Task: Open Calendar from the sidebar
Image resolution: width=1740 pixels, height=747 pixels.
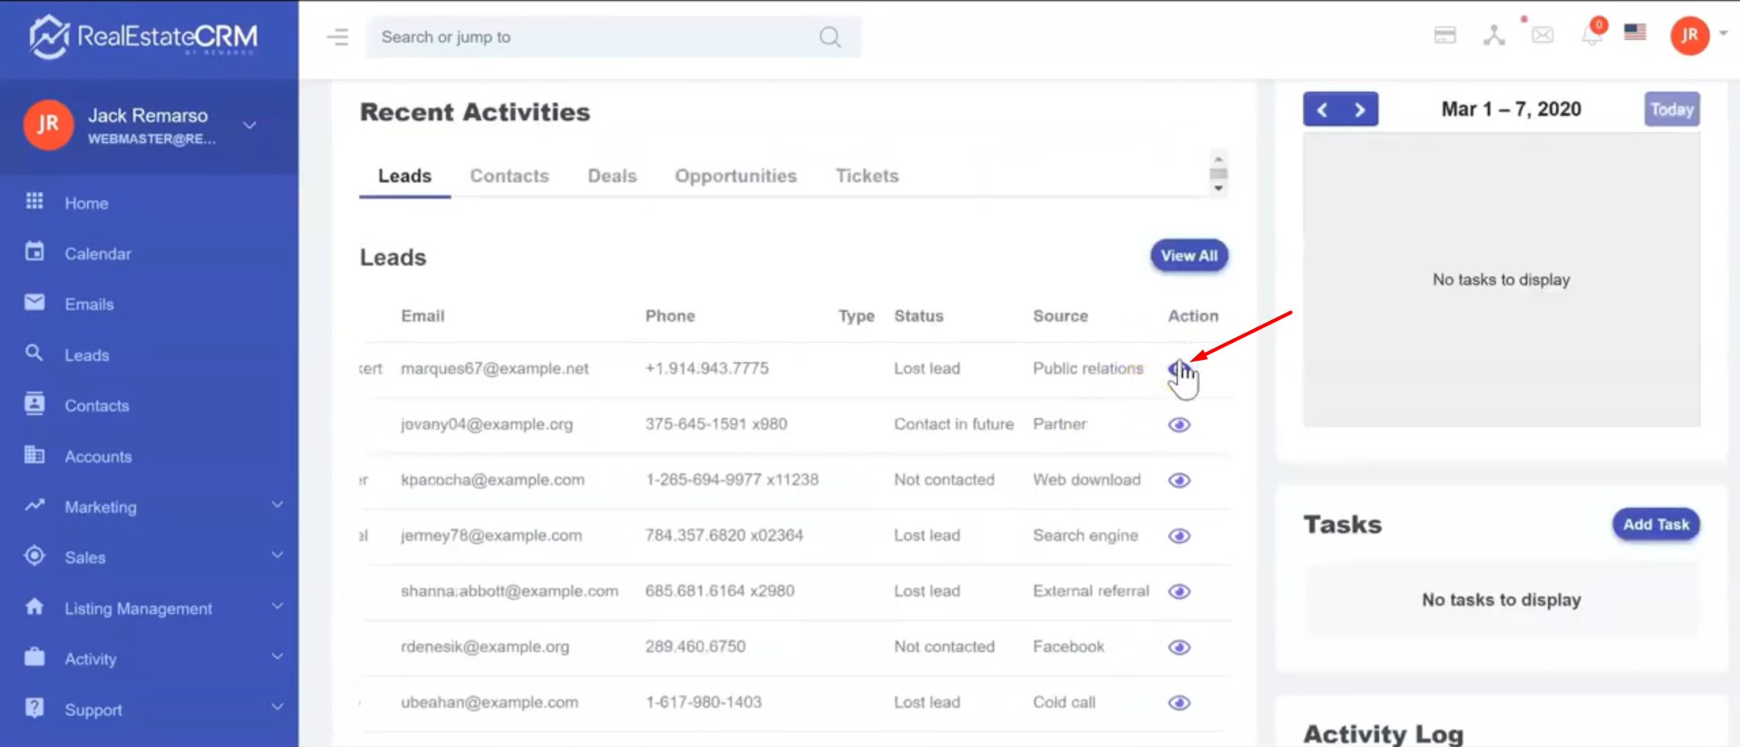Action: tap(98, 254)
